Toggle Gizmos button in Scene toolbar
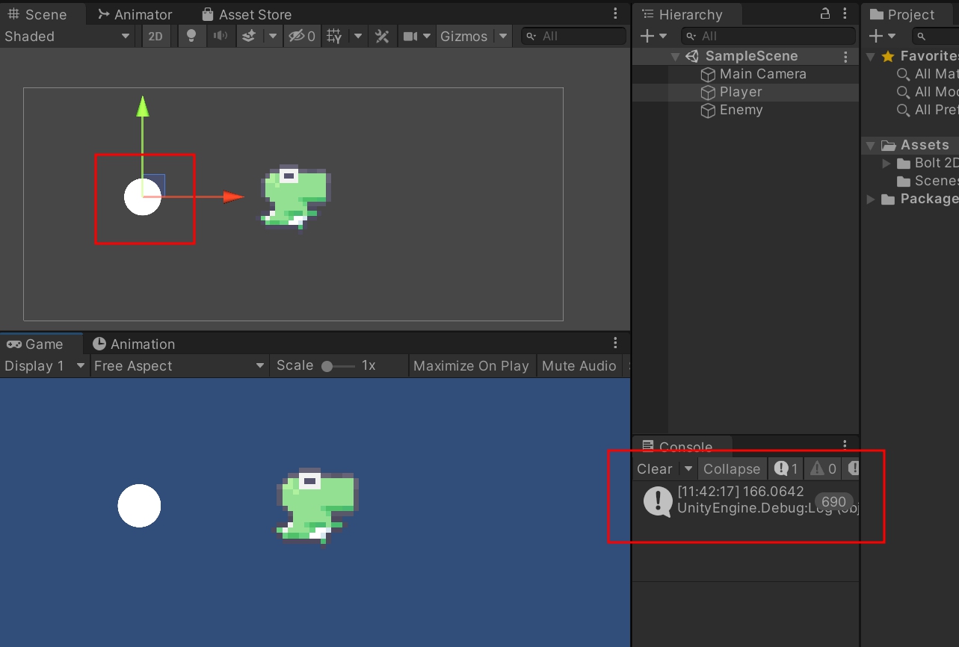The width and height of the screenshot is (959, 647). point(463,36)
